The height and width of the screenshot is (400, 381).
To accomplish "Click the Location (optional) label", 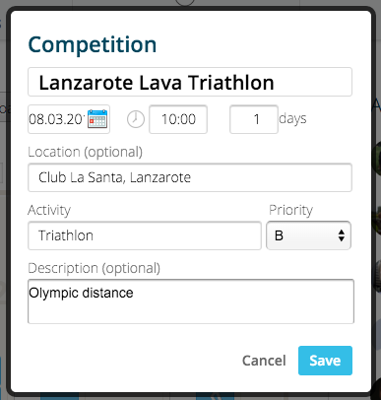I will click(86, 152).
